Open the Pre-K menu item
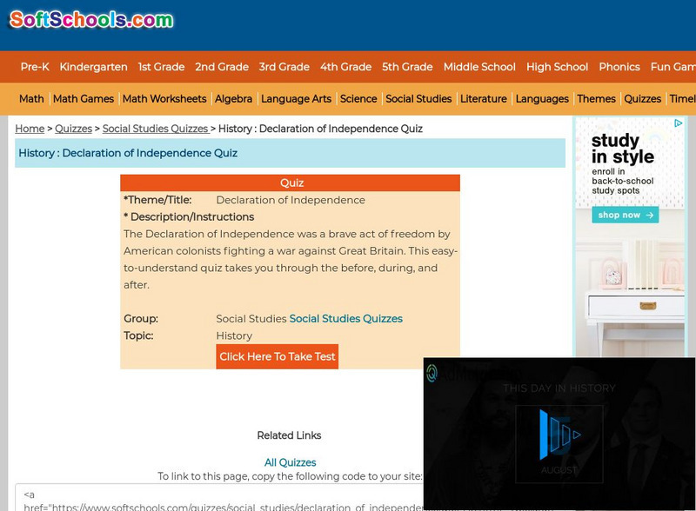The height and width of the screenshot is (511, 696). coord(35,67)
